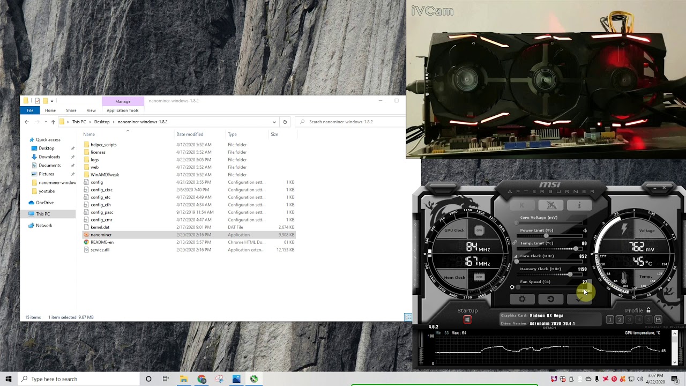Viewport: 686px width, 386px height.
Task: Open Task View on the taskbar
Action: pos(166,379)
